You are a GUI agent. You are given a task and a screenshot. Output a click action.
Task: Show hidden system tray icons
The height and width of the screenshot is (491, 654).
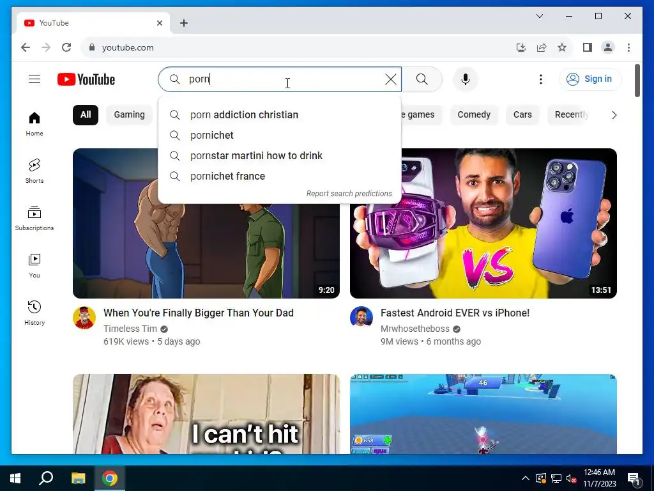(x=526, y=478)
